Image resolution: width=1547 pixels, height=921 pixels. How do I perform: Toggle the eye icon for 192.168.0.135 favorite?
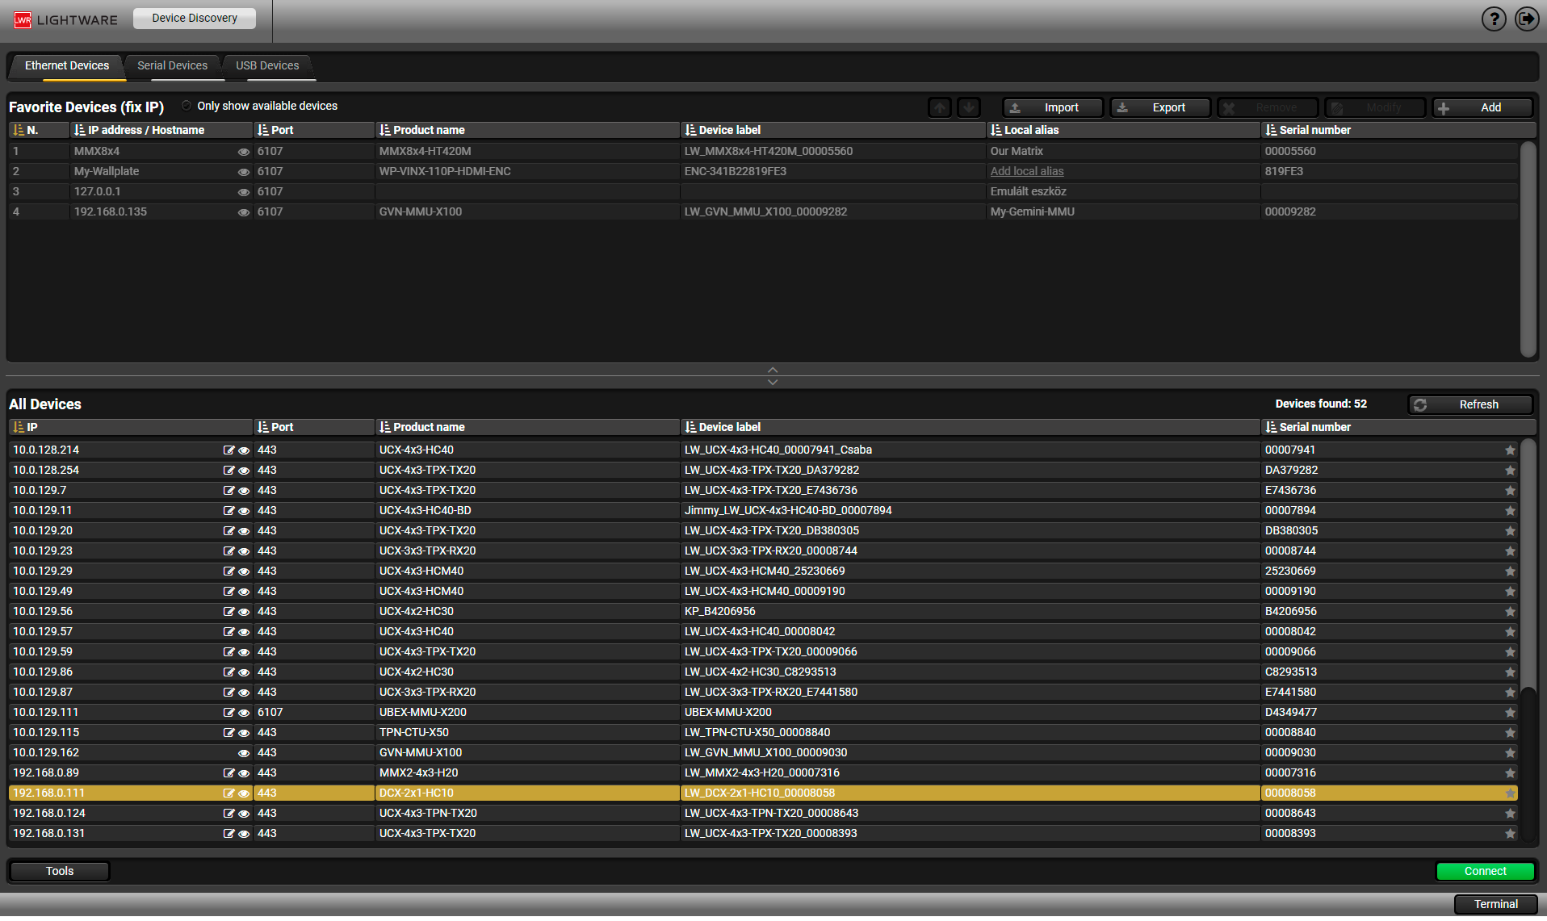tap(243, 212)
